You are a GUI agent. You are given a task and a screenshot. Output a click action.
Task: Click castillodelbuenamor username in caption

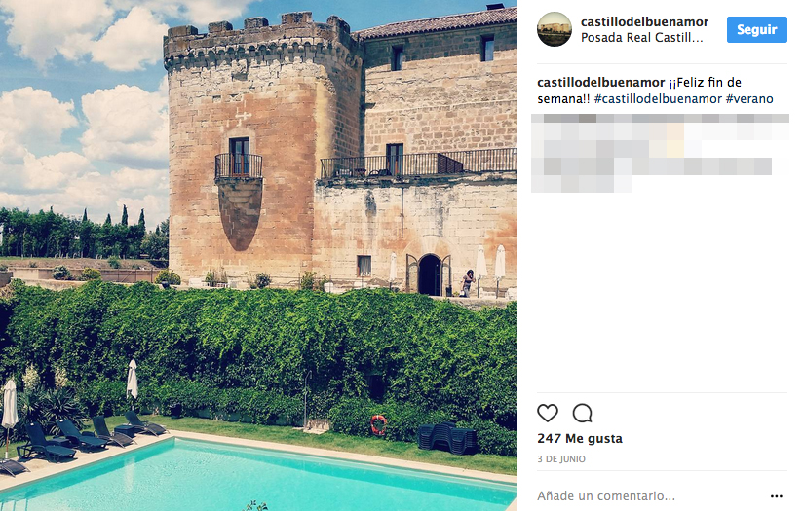[600, 83]
